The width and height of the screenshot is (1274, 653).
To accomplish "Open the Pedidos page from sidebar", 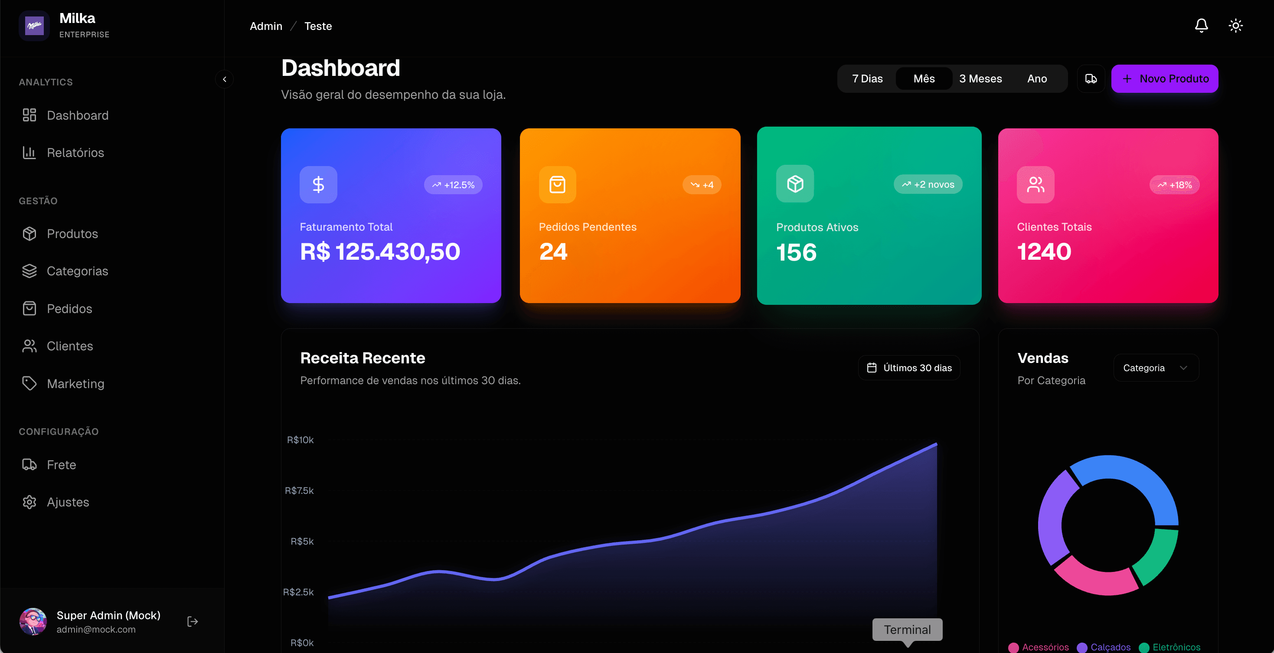I will click(70, 308).
